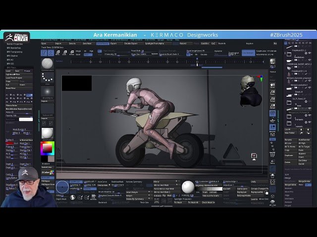Open the Smart ReSym dropdown
The height and width of the screenshot is (237, 317).
pyautogui.click(x=139, y=192)
